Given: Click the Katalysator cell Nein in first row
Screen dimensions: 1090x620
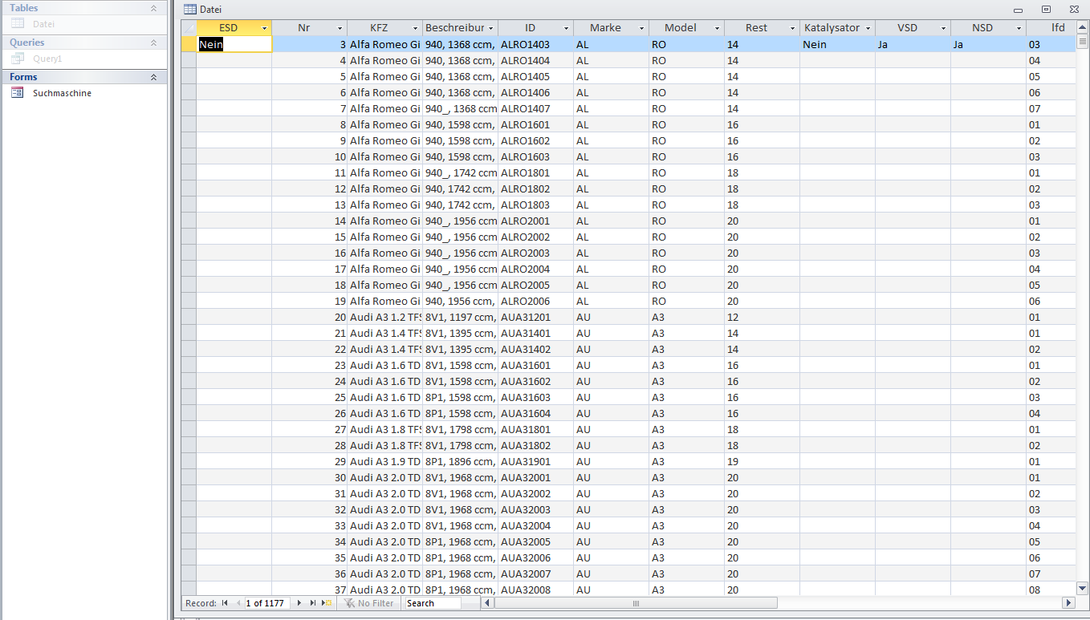Looking at the screenshot, I should click(x=837, y=45).
